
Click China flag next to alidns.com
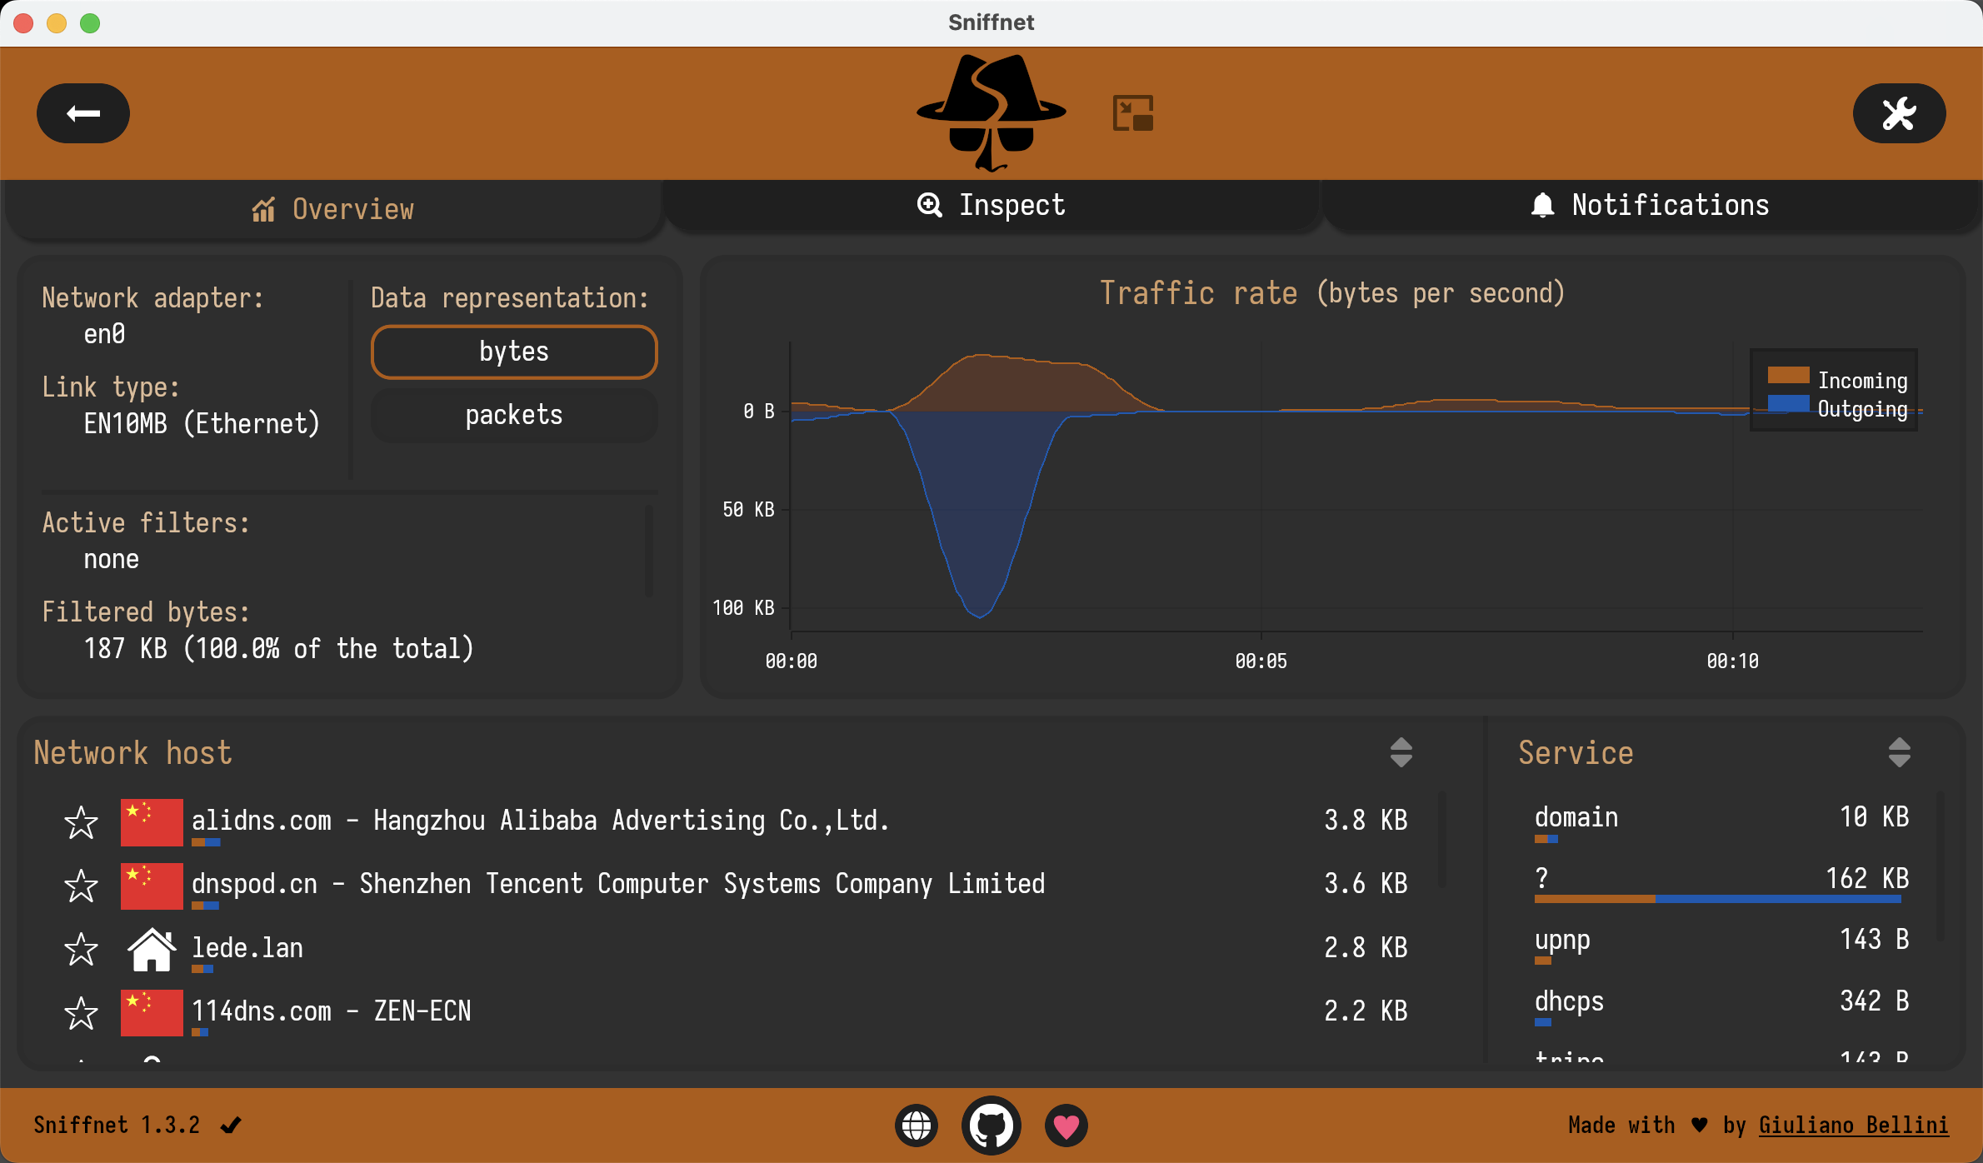[x=152, y=822]
